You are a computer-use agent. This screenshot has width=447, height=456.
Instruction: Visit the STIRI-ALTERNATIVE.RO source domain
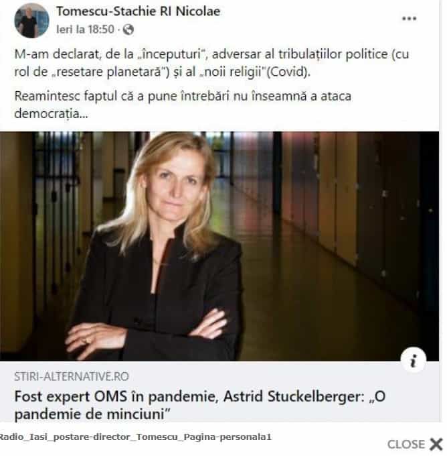pyautogui.click(x=72, y=376)
